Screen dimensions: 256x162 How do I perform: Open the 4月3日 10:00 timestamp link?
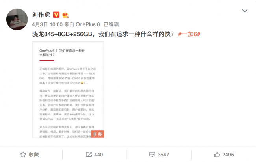[x=47, y=24]
